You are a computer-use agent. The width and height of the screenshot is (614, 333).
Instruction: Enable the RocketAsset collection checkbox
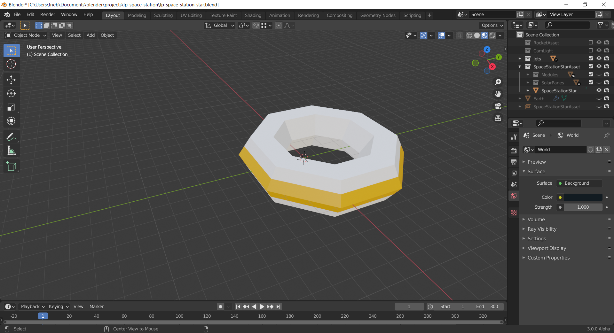click(x=591, y=43)
